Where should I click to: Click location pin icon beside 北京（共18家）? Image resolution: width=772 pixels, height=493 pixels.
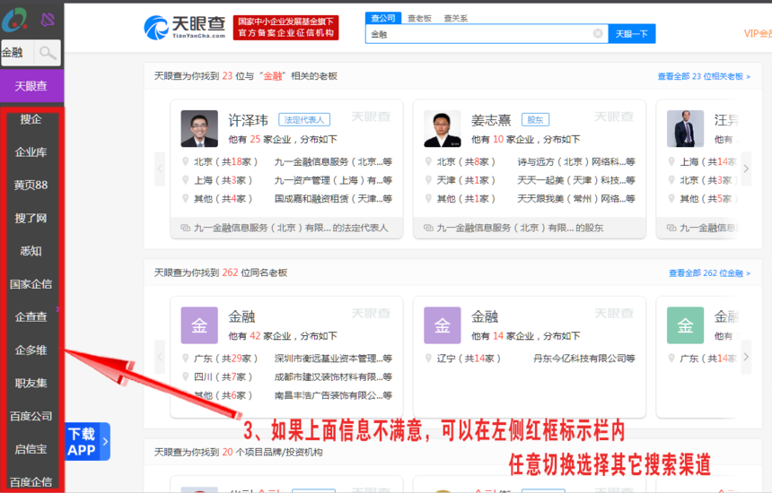click(x=186, y=161)
